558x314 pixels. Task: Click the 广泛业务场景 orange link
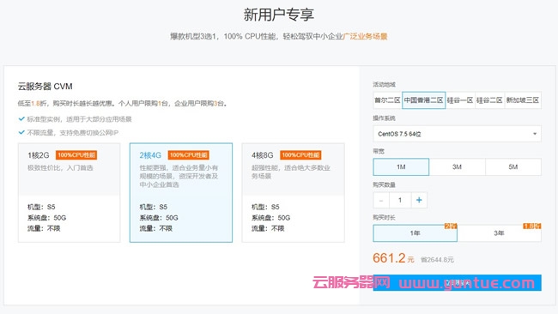click(x=365, y=36)
